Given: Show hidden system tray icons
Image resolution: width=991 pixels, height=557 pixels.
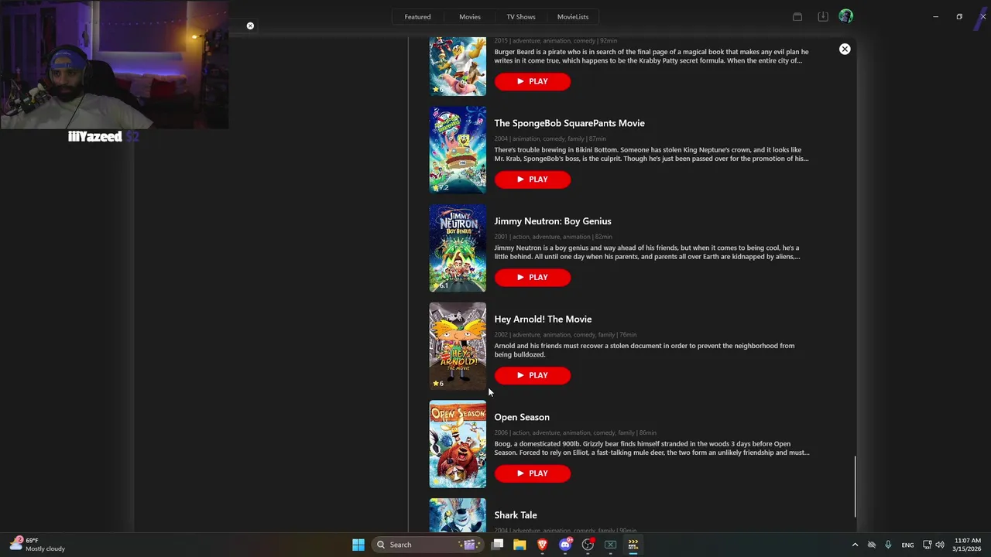Looking at the screenshot, I should point(855,545).
